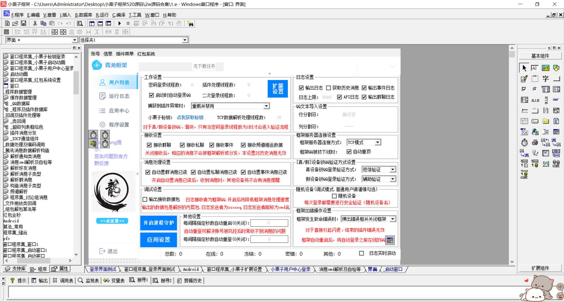Open the R.运行 menu
This screenshot has width=564, height=302.
(x=102, y=15)
